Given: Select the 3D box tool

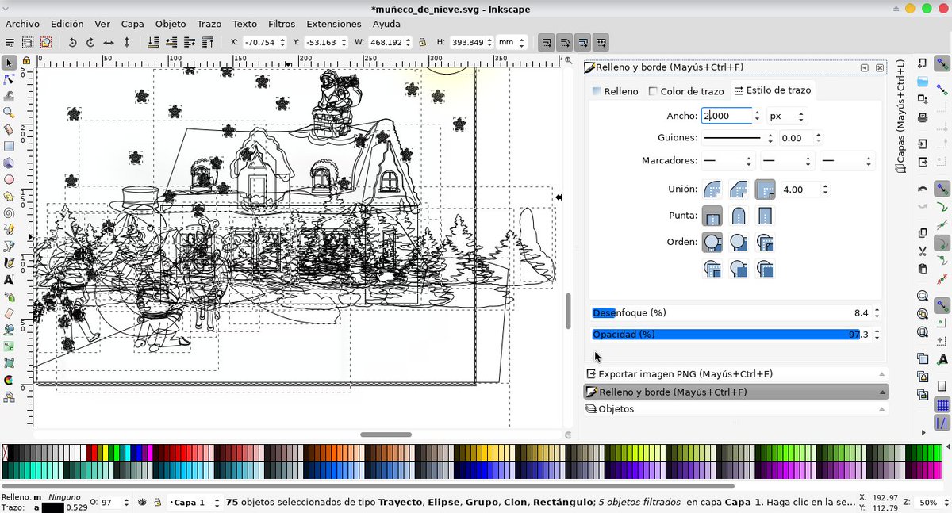Looking at the screenshot, I should coord(9,163).
